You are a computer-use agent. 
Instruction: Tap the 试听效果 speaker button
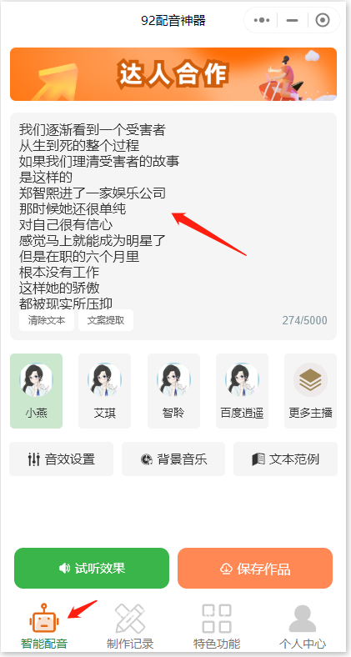92,568
